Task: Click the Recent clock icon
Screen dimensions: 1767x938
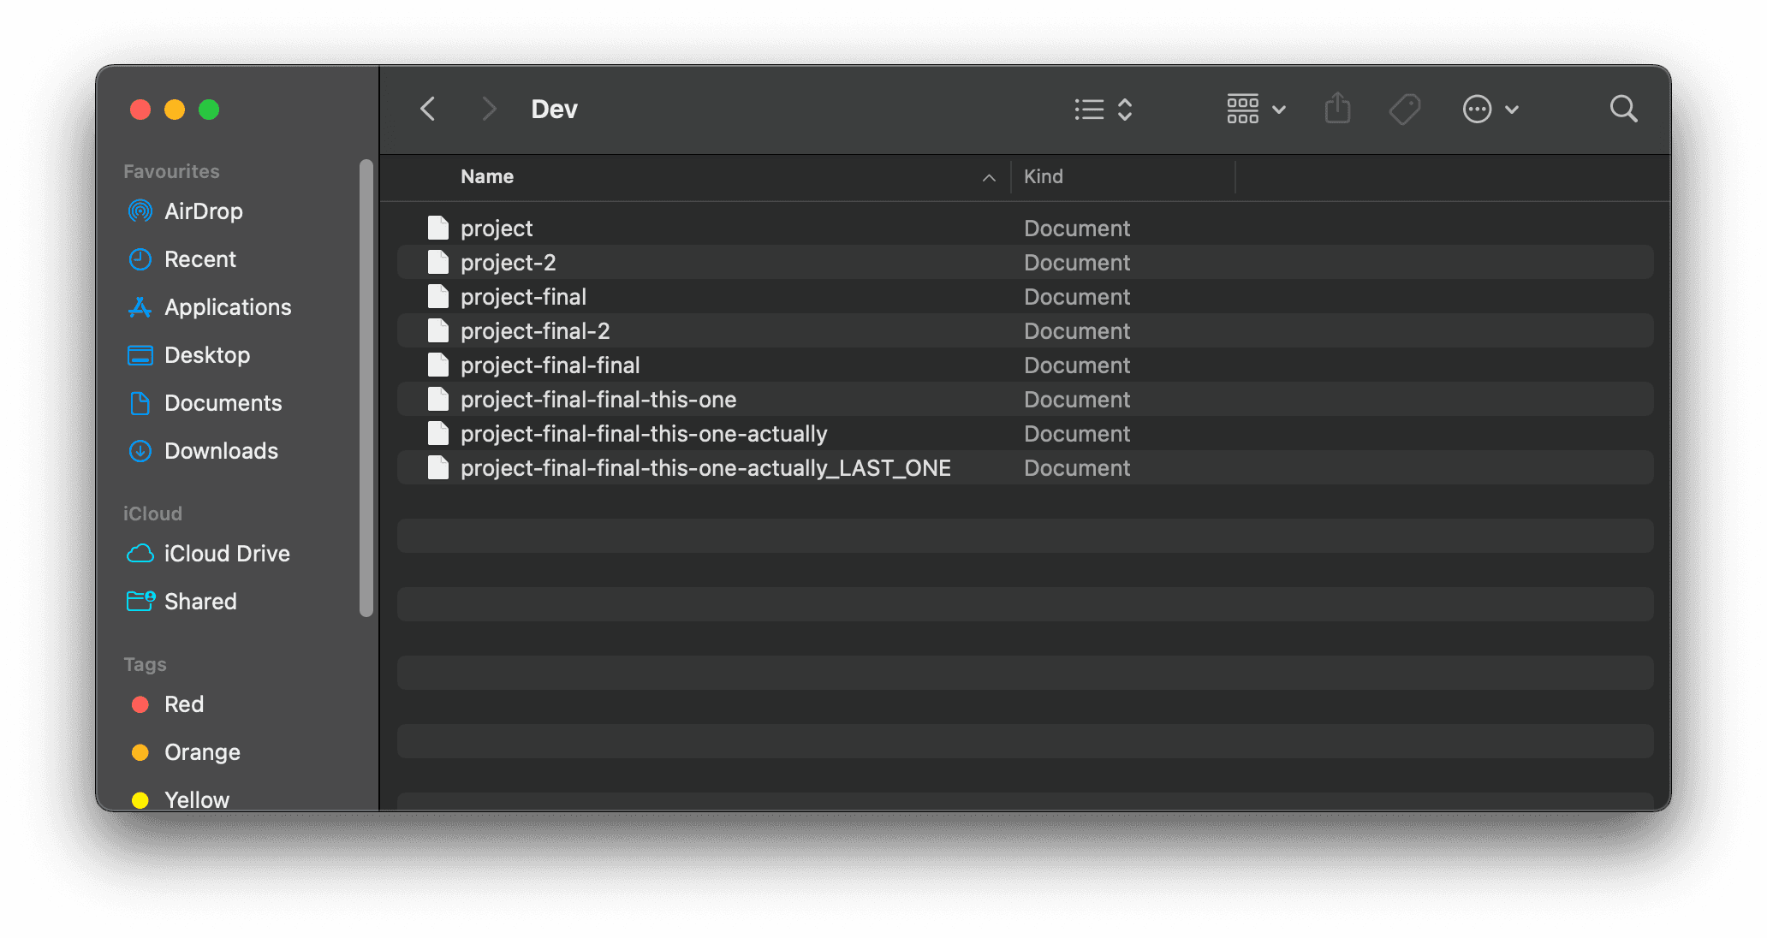Action: (x=140, y=258)
